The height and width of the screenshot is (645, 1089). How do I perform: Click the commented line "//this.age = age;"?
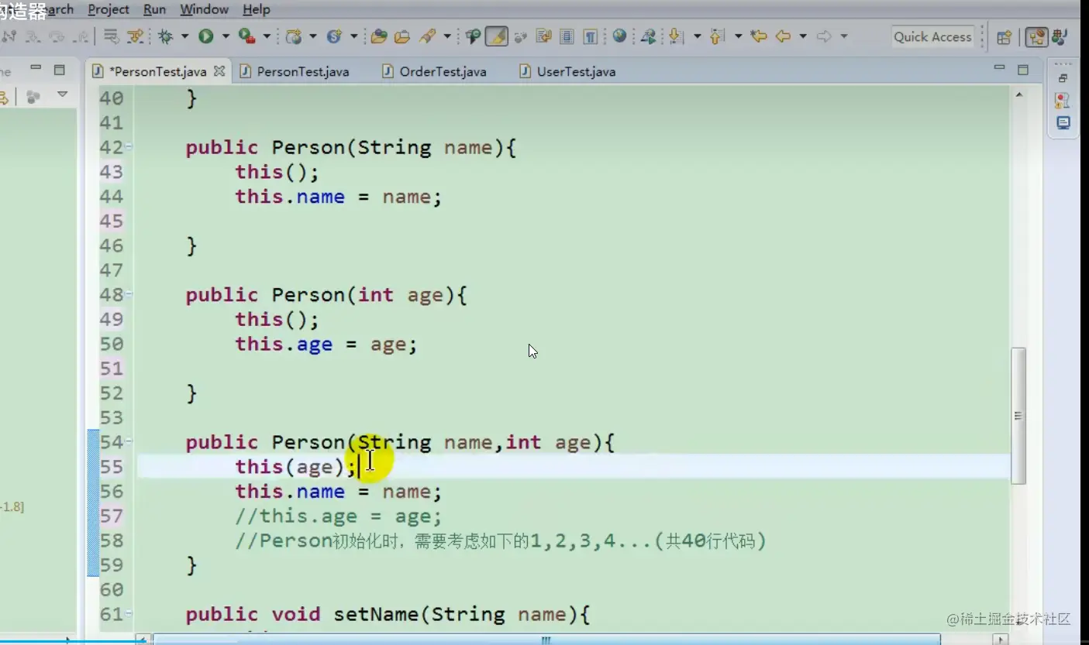[x=339, y=516]
